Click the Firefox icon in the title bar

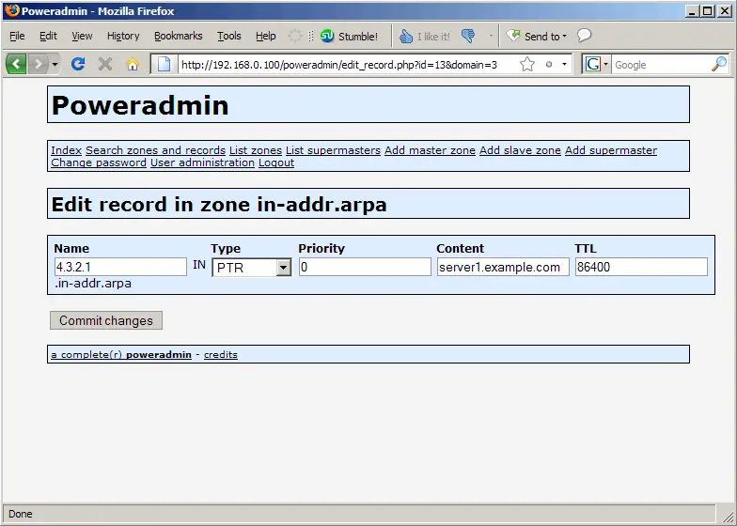(x=11, y=10)
